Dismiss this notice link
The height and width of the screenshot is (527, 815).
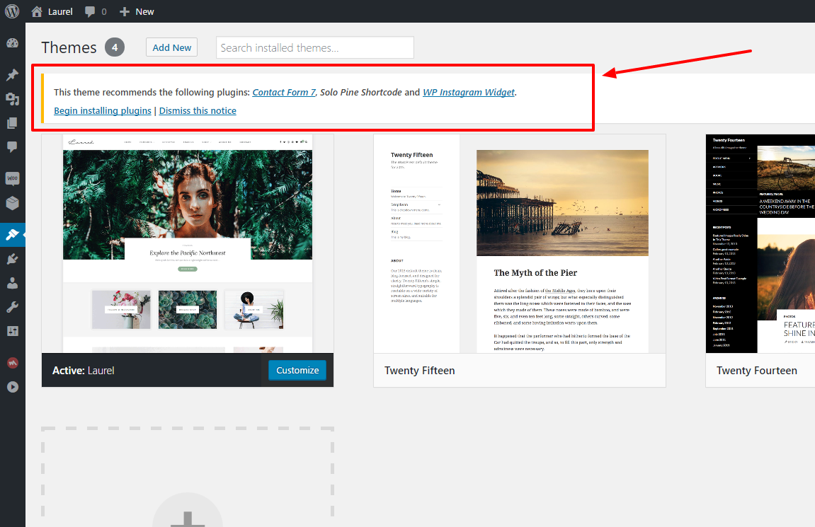[x=198, y=110]
